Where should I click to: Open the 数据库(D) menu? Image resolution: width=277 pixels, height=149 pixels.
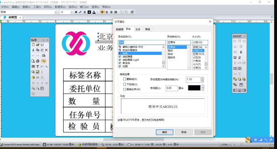[60, 7]
